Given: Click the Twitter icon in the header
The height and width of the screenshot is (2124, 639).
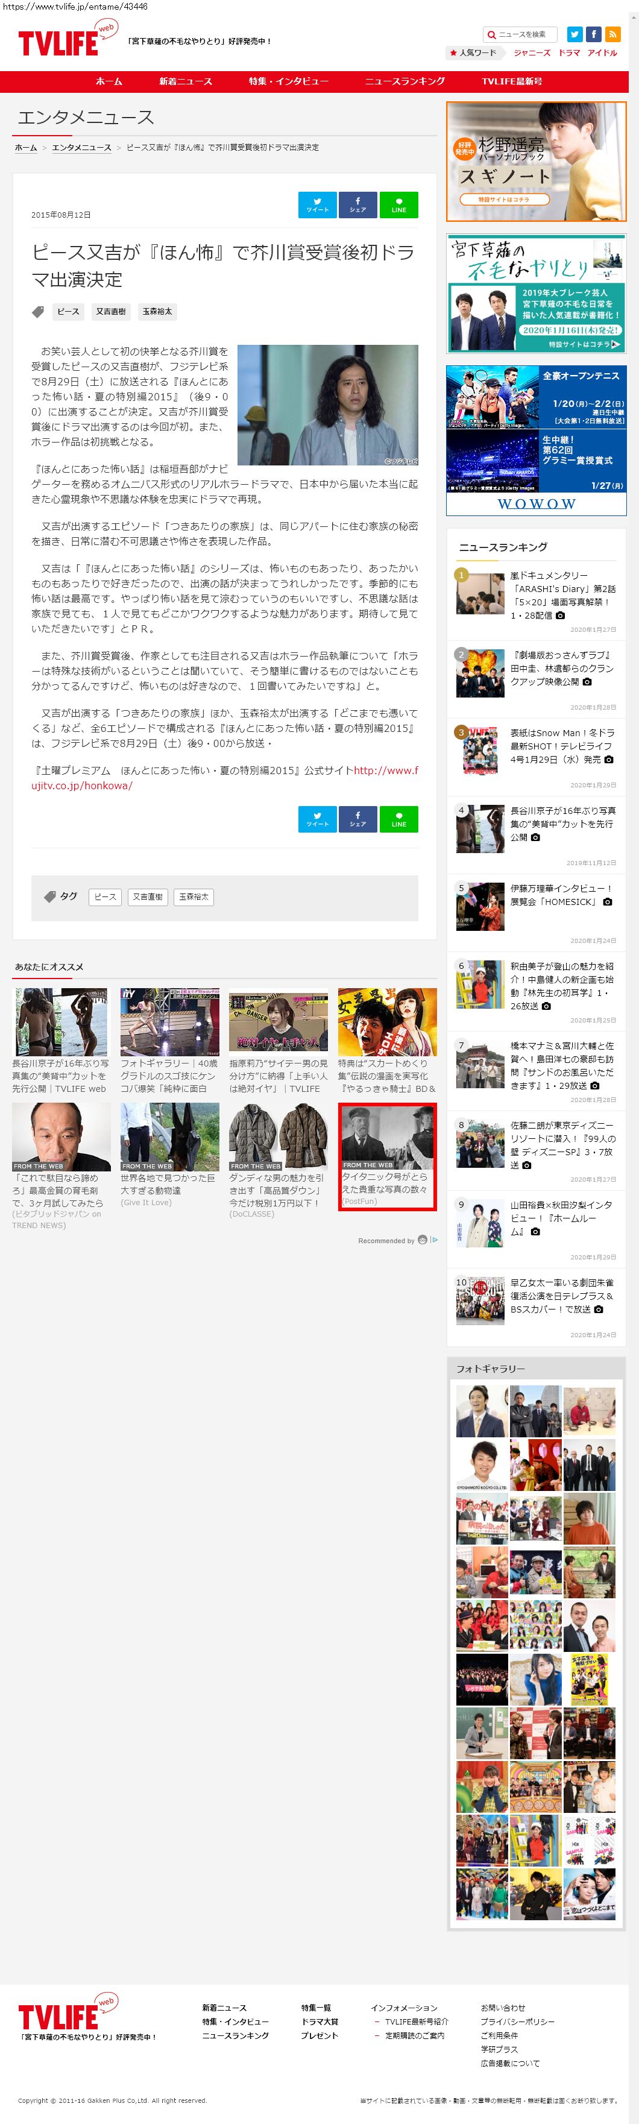Looking at the screenshot, I should point(574,34).
